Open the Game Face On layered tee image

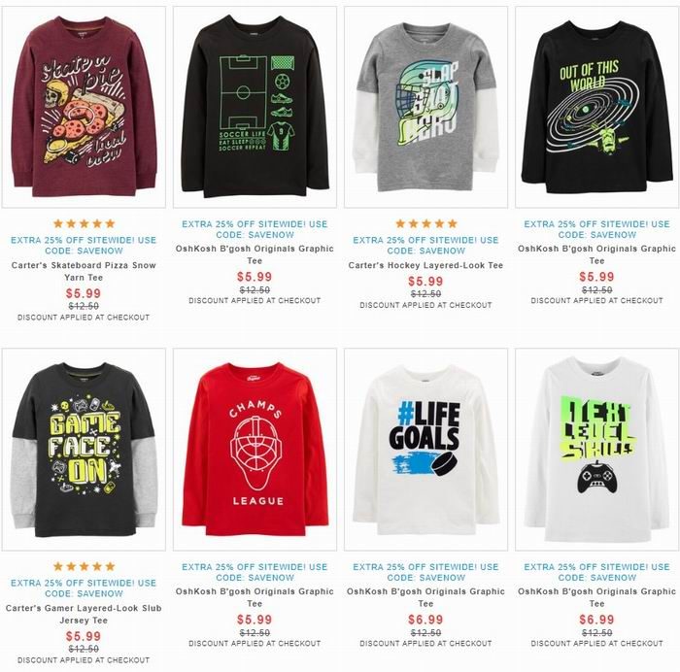[x=84, y=450]
